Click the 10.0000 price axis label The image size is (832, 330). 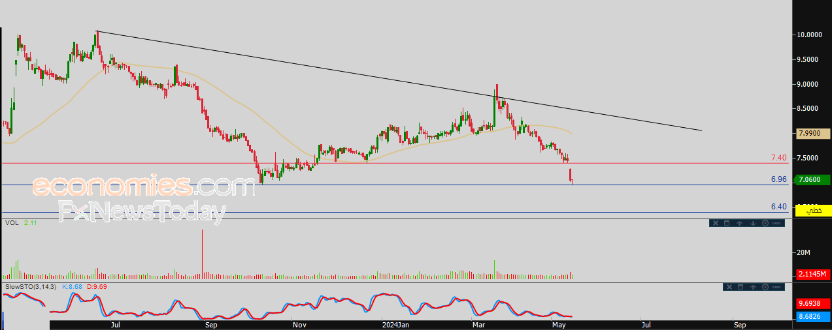[811, 35]
